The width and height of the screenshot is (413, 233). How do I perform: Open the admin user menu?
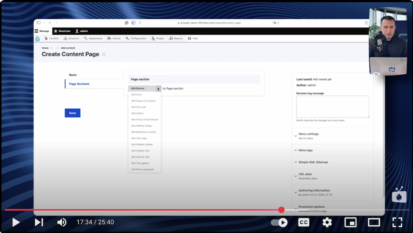(x=82, y=31)
